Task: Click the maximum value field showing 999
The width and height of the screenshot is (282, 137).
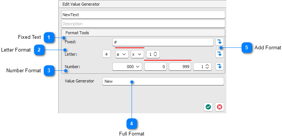Action: coord(180,67)
